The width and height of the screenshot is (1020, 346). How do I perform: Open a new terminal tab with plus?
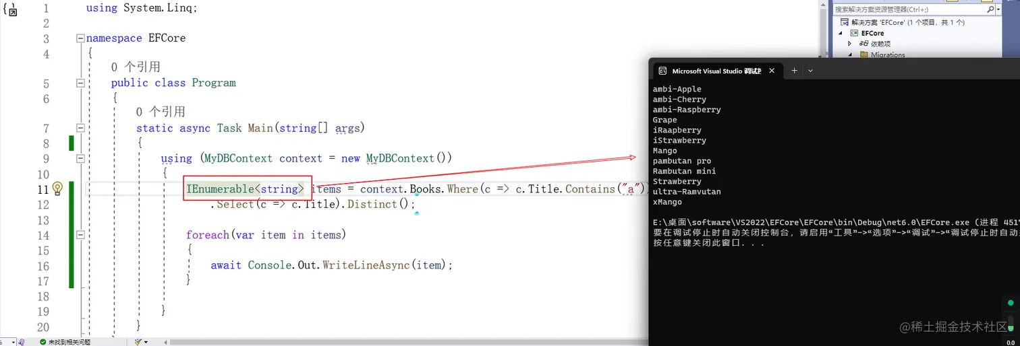795,71
